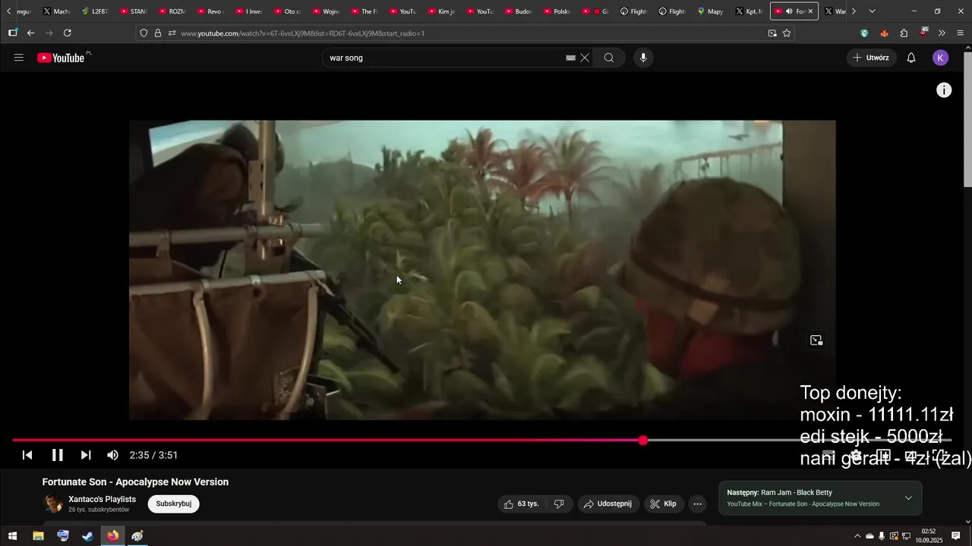Image resolution: width=972 pixels, height=546 pixels.
Task: Expand the Następny playlist panel
Action: pos(908,498)
